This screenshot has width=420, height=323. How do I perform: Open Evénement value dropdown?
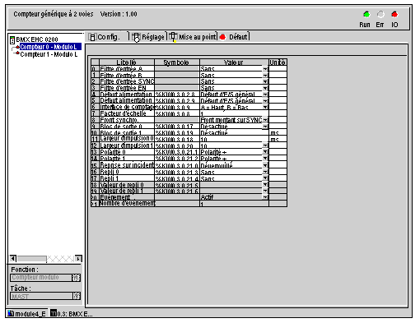(x=265, y=197)
